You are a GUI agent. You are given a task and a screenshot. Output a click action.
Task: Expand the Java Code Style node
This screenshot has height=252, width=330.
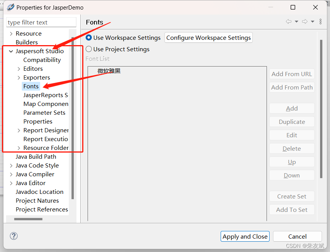11,166
